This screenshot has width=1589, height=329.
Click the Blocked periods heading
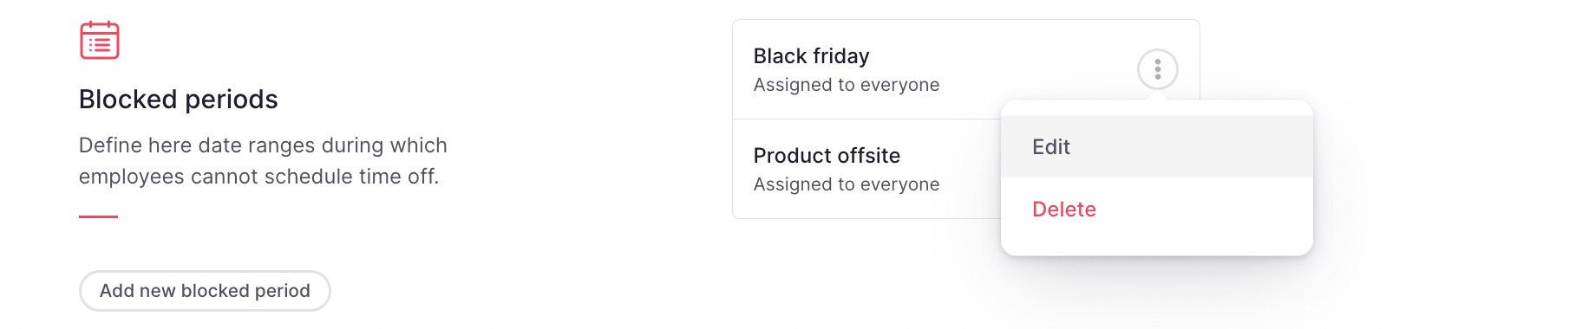pos(178,100)
